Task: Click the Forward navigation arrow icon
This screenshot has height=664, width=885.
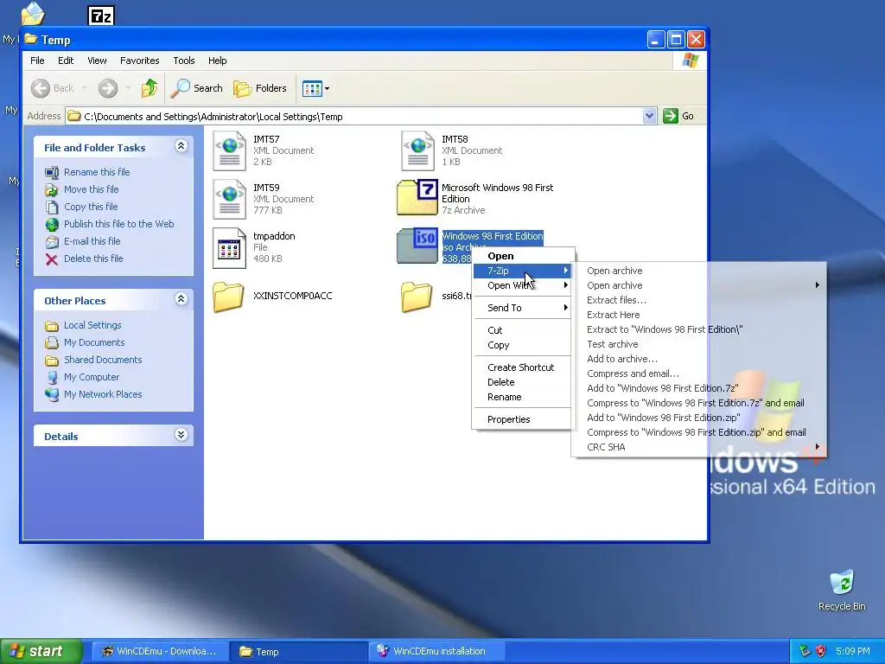Action: (x=108, y=88)
